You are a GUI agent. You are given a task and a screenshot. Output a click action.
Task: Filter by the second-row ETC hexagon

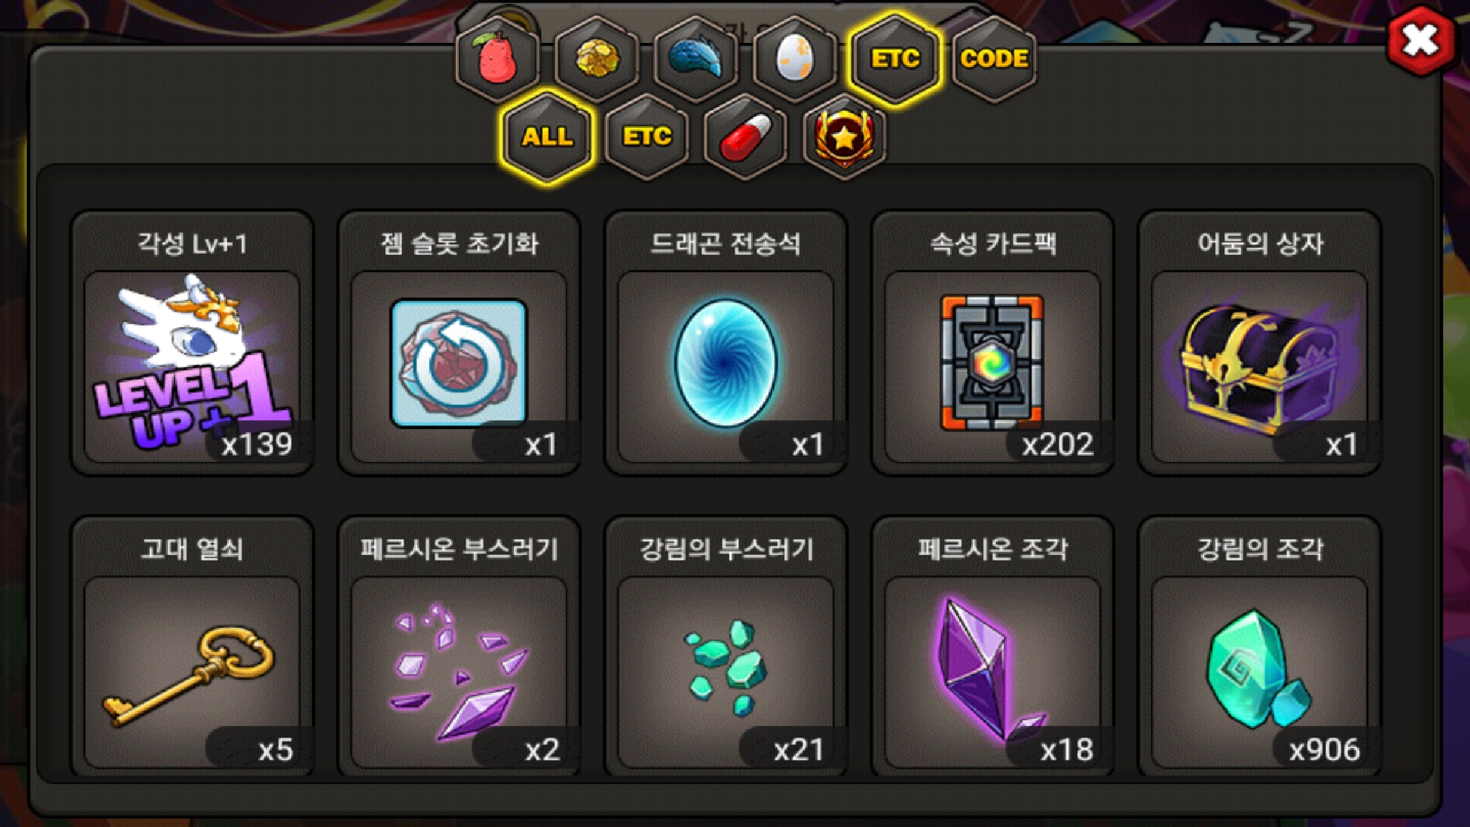point(646,137)
